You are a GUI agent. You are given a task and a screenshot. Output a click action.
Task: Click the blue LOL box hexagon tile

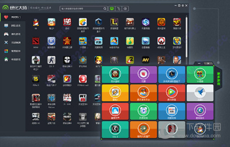point(172,74)
